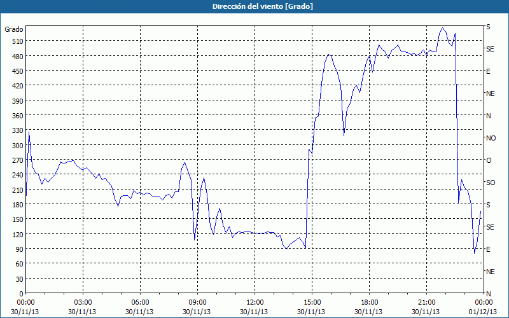
Task: Select the 90 value on left axis
Action: tap(20, 249)
